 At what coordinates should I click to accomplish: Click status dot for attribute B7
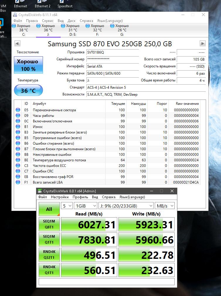(x=18, y=149)
